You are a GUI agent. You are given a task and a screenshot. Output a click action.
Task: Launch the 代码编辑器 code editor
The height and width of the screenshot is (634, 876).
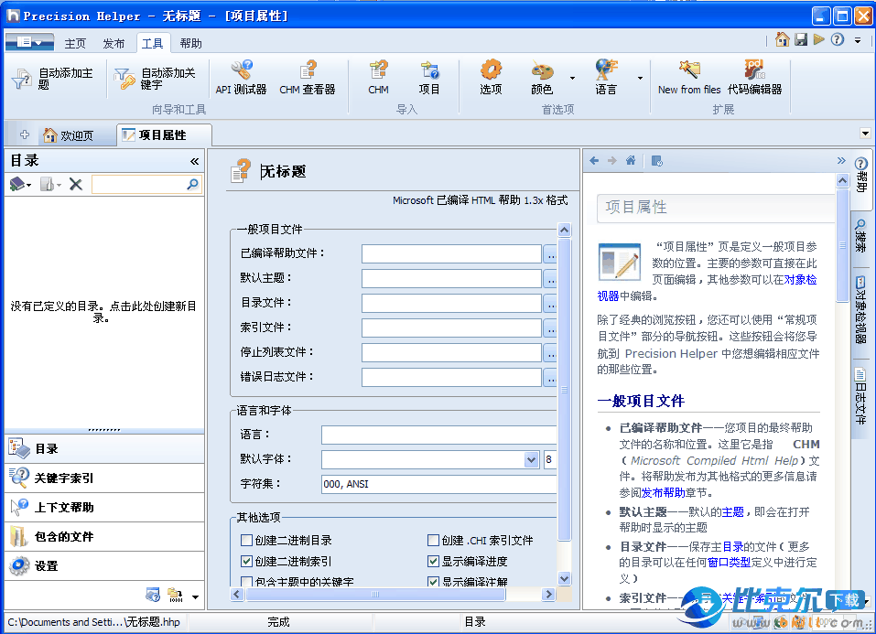click(x=754, y=71)
